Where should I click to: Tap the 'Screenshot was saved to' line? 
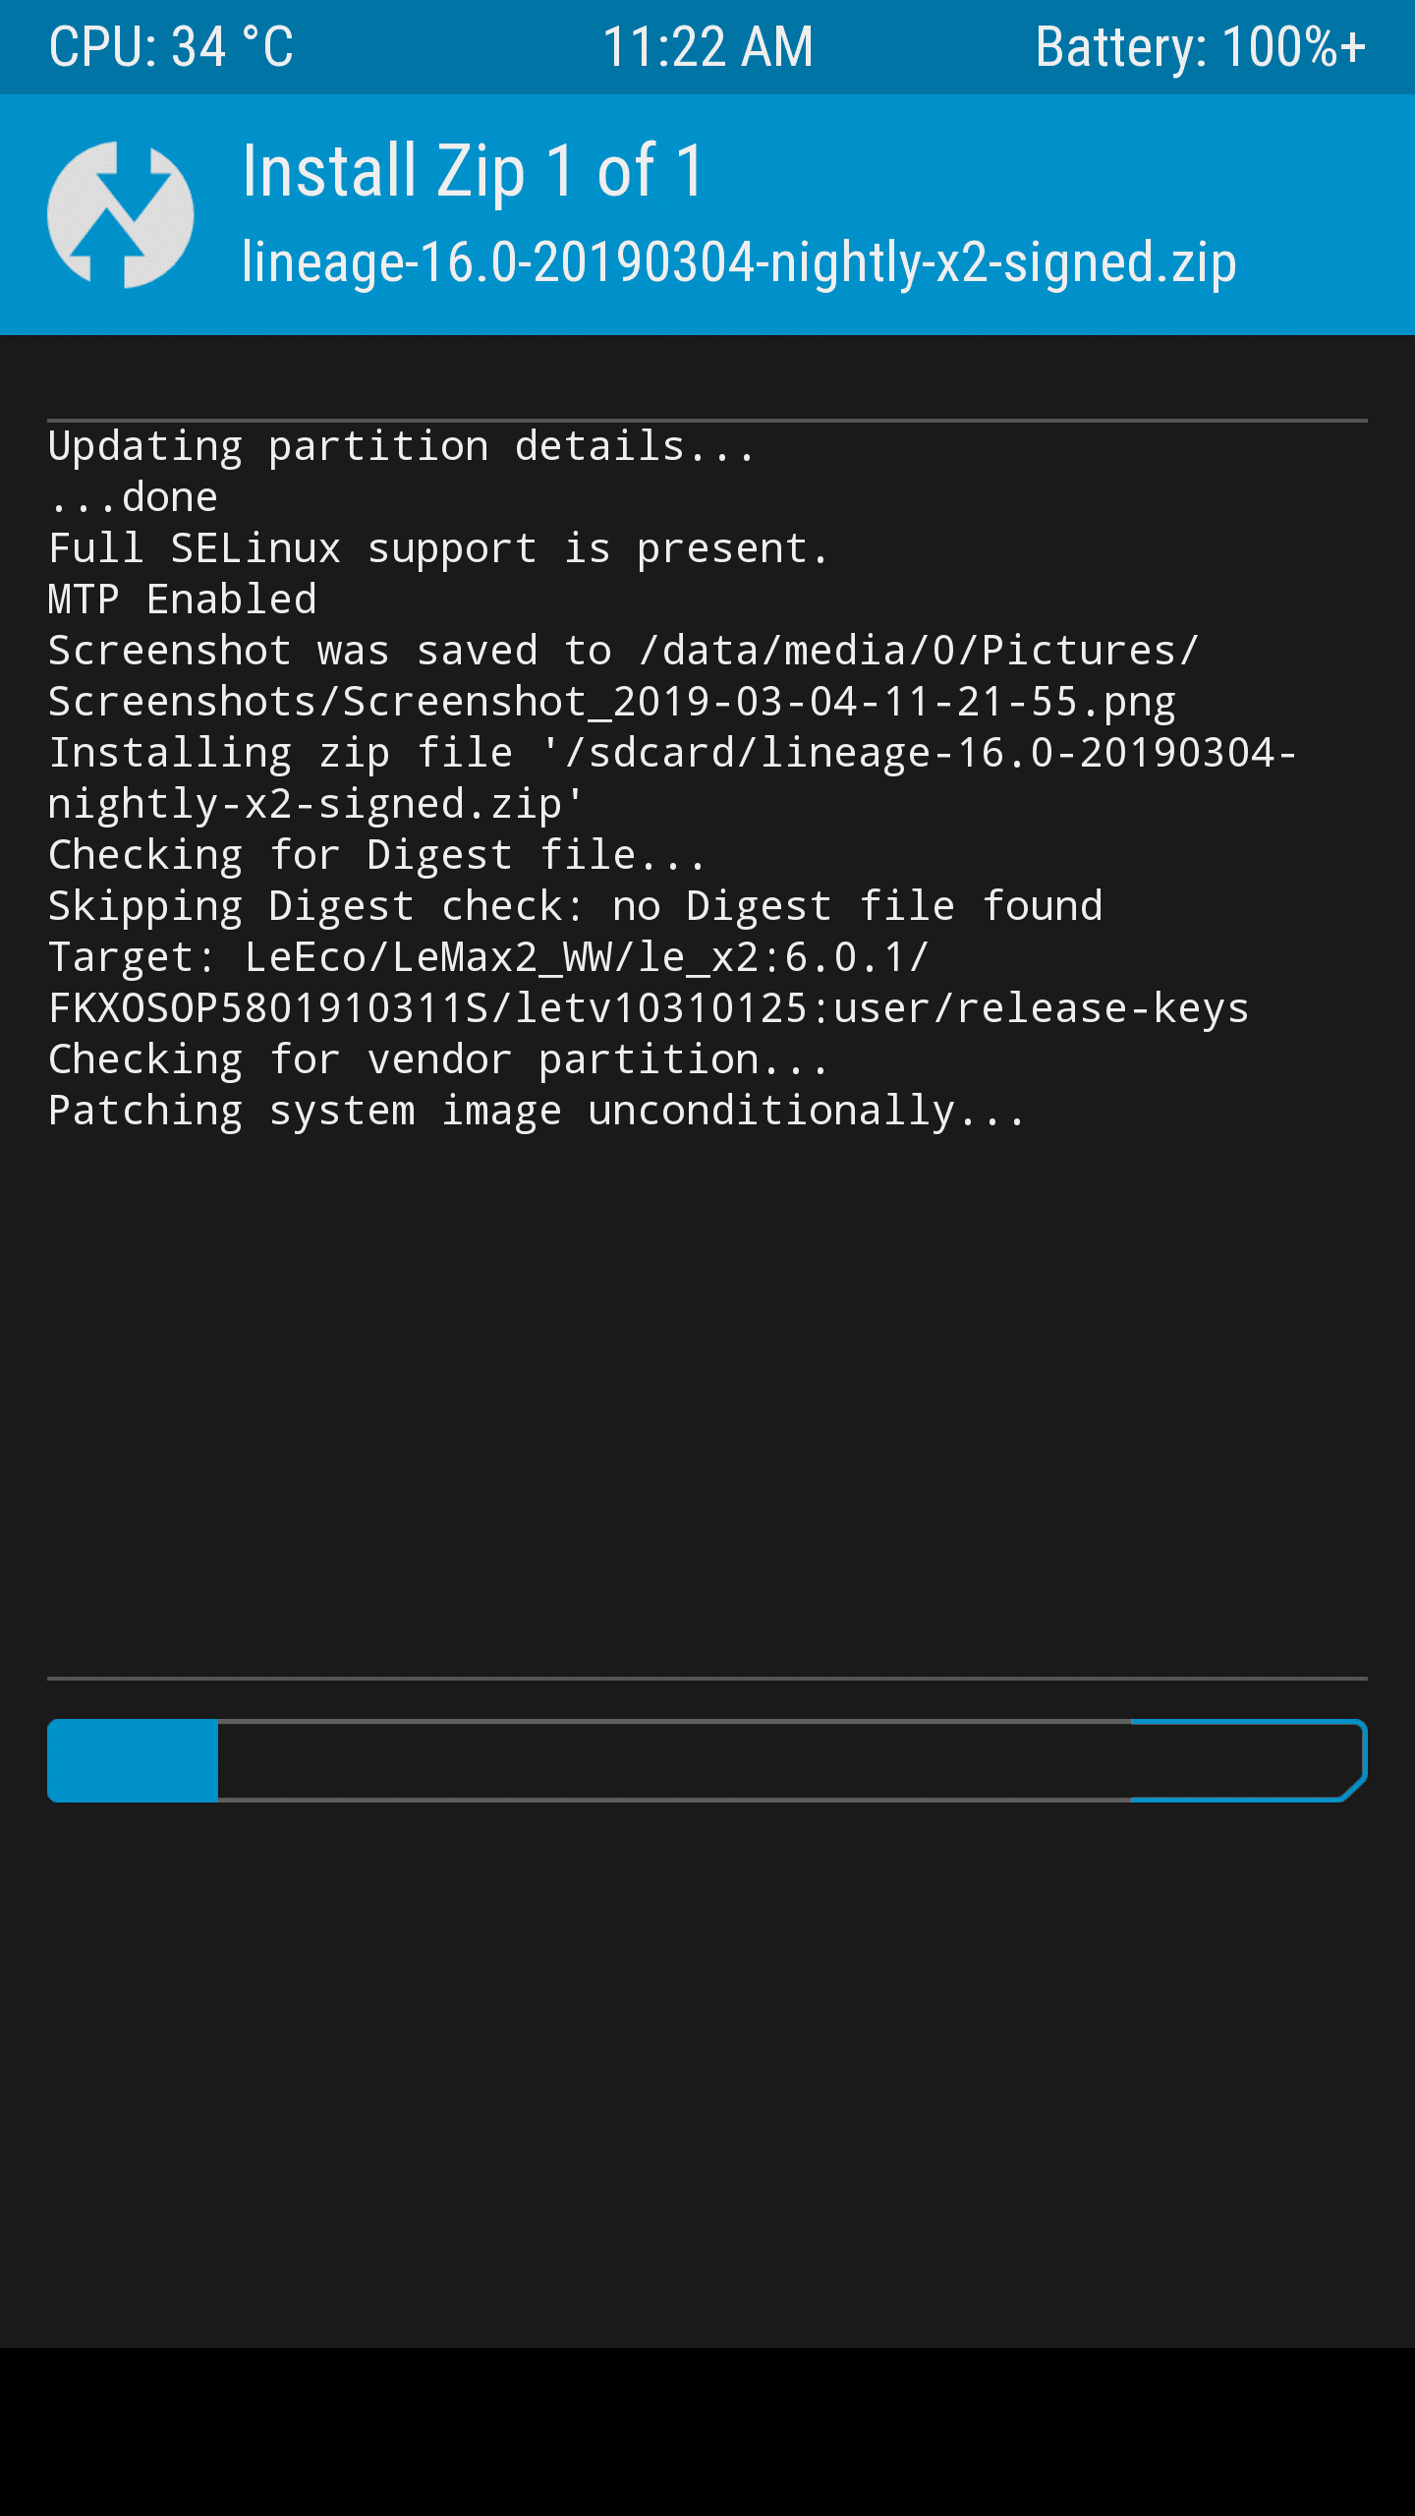click(x=623, y=676)
